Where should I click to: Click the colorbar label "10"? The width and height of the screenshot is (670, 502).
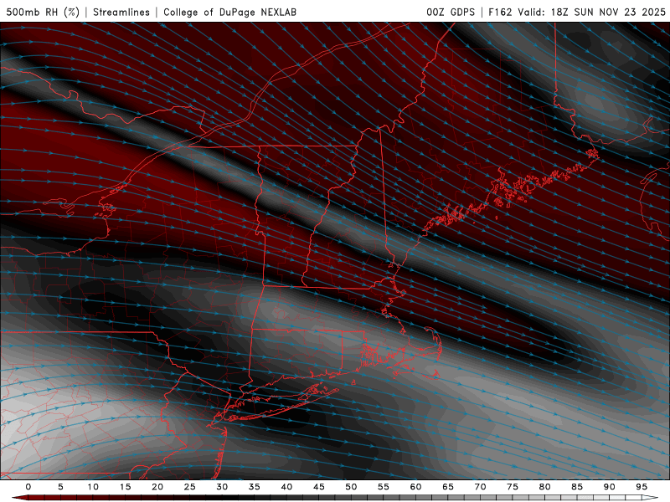[93, 487]
